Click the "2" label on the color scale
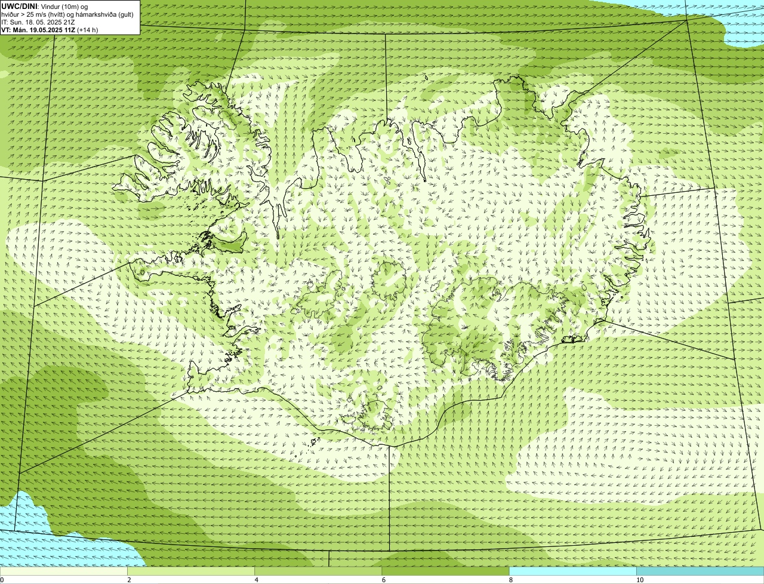This screenshot has width=764, height=584. 129,580
